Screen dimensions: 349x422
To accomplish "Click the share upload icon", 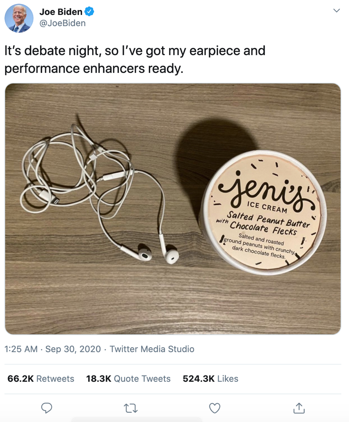I will tap(299, 408).
